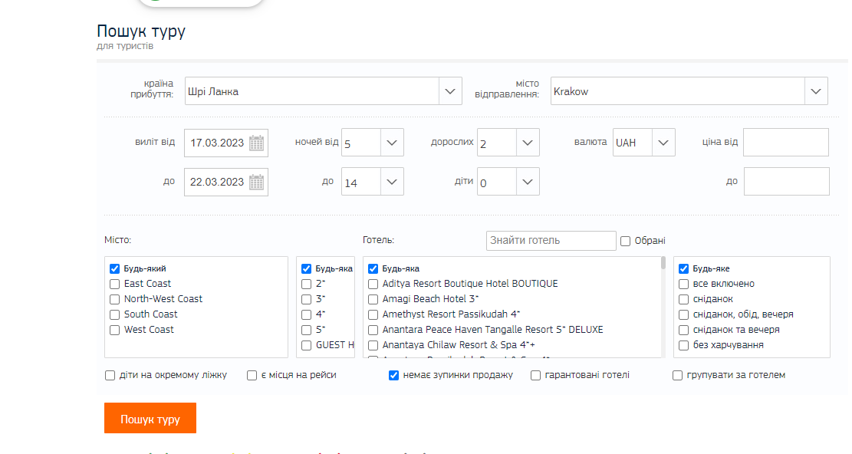The image size is (852, 454).
Task: Open calendar icon for departure-from date 17.03.2023
Action: point(256,143)
